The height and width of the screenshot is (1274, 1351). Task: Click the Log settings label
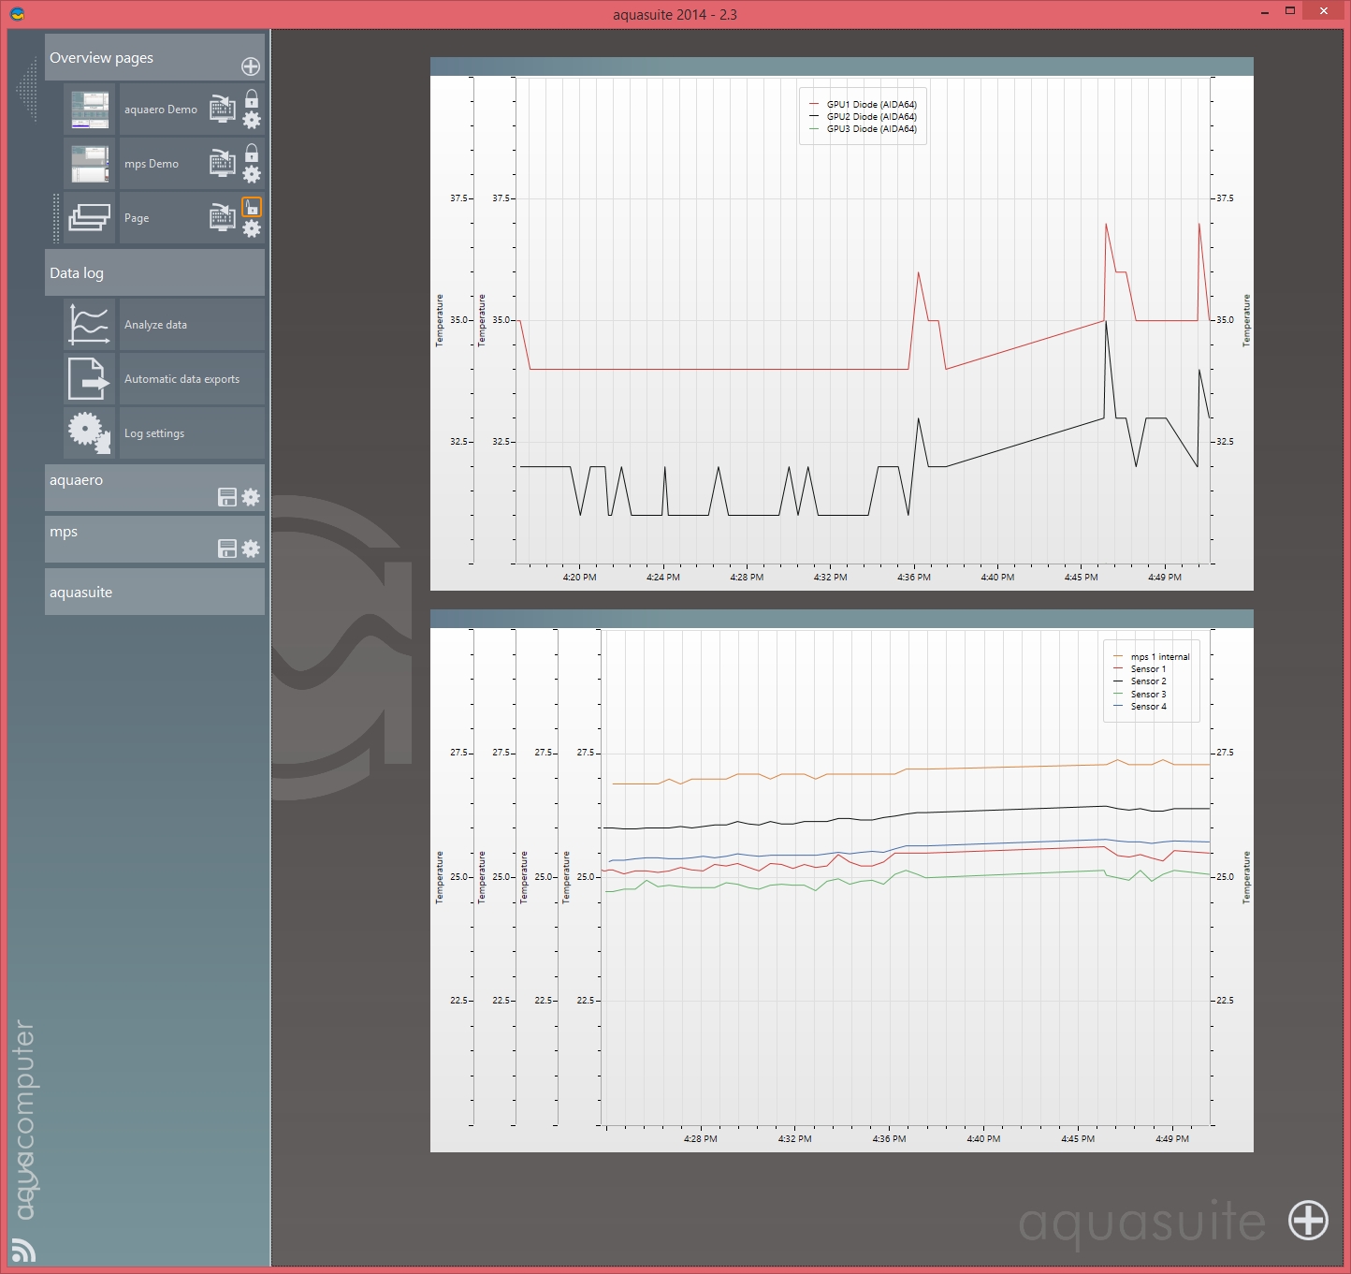pyautogui.click(x=154, y=433)
